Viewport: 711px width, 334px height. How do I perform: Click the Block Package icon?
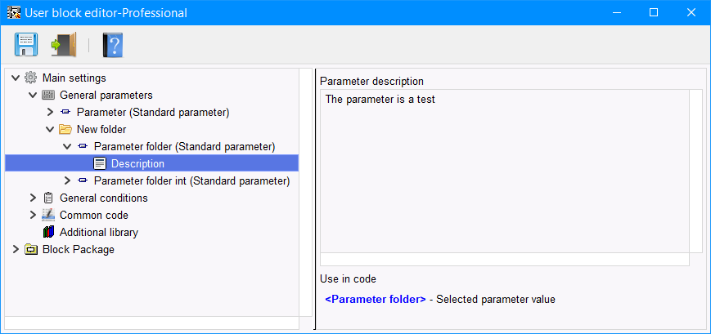click(30, 249)
